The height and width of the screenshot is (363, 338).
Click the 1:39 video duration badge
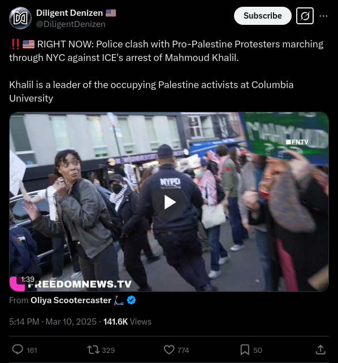[28, 279]
